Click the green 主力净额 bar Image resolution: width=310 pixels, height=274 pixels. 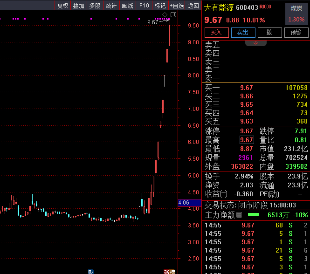(254, 215)
